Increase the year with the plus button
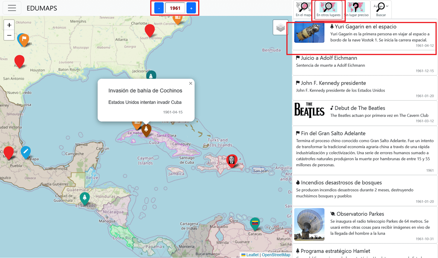The height and width of the screenshot is (258, 438). click(x=191, y=8)
